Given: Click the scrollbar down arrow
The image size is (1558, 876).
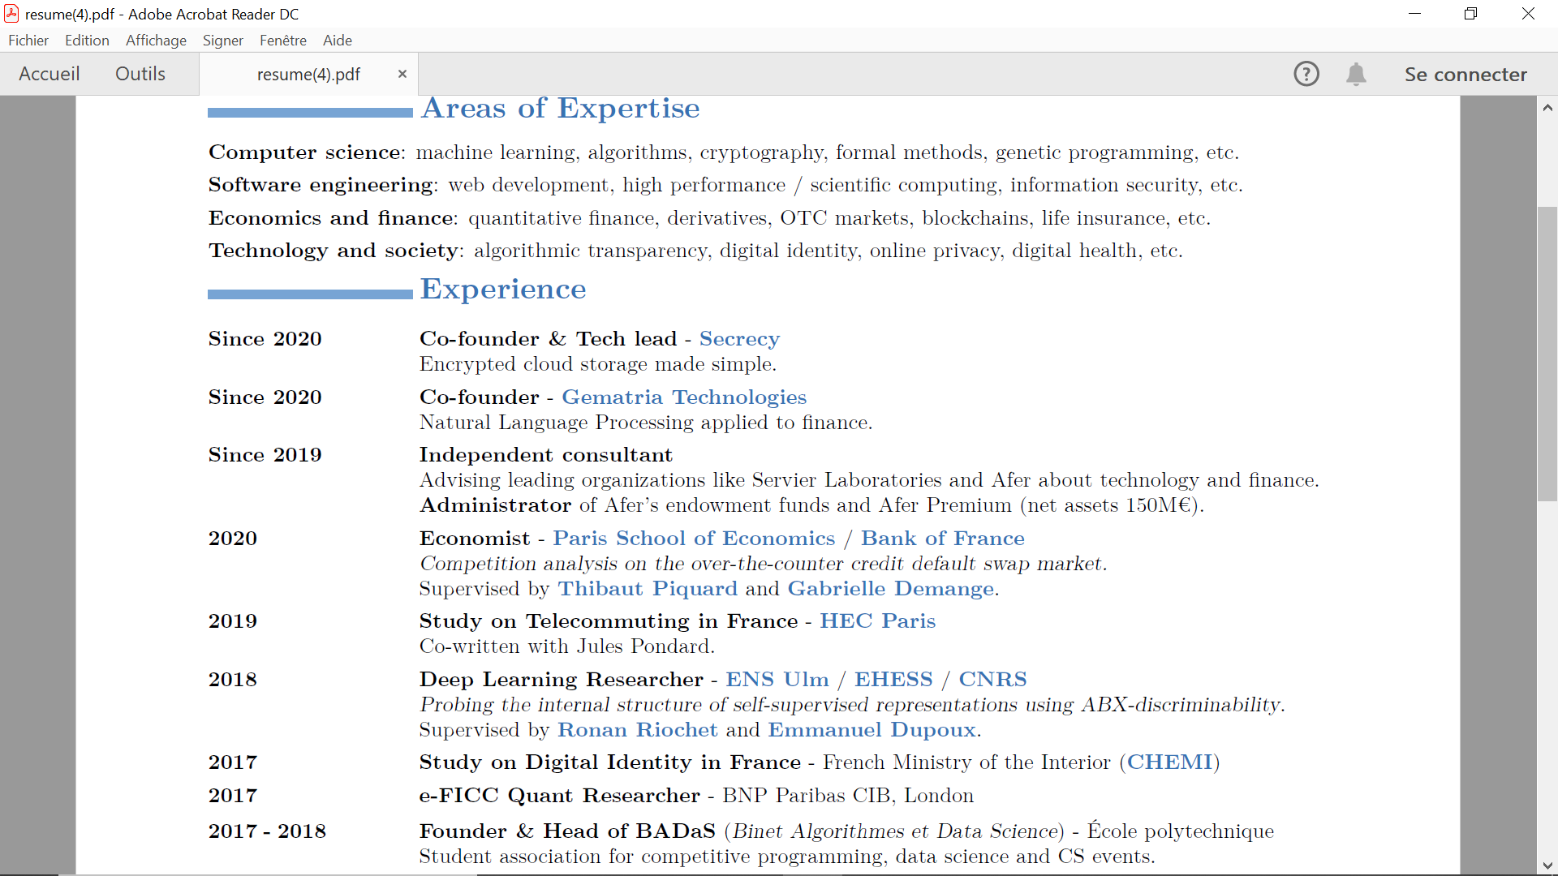Looking at the screenshot, I should coord(1547,865).
